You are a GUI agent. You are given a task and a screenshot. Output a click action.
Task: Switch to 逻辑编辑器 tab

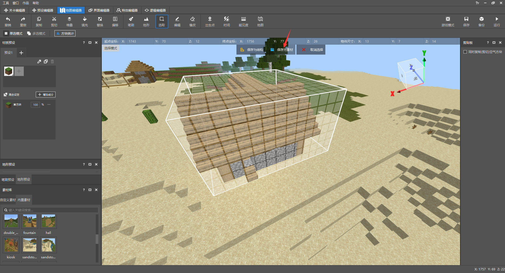[x=155, y=10]
